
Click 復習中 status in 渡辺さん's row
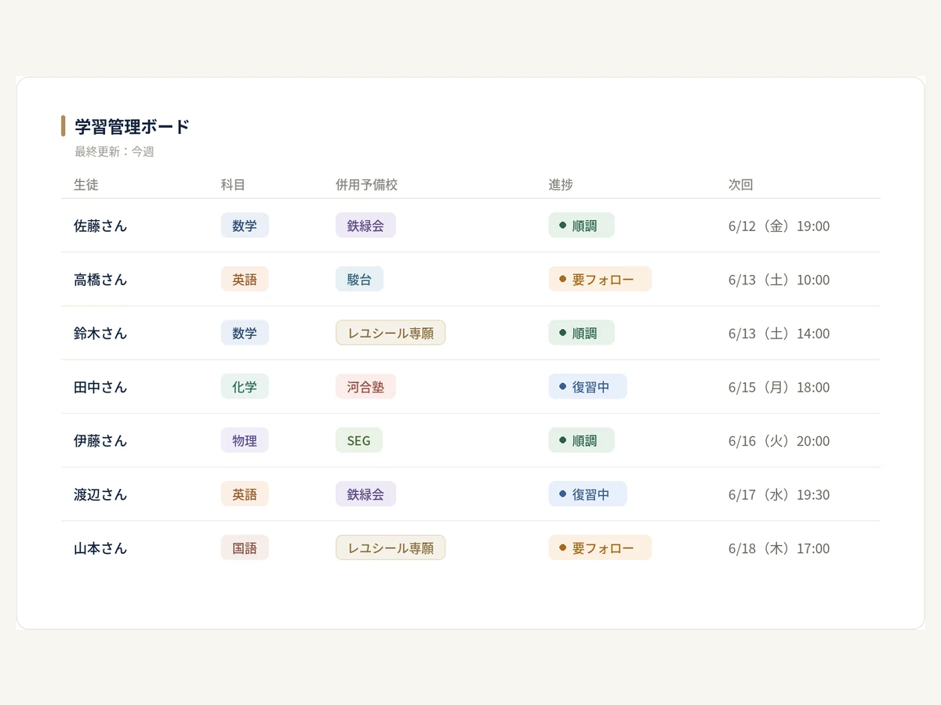pyautogui.click(x=587, y=494)
